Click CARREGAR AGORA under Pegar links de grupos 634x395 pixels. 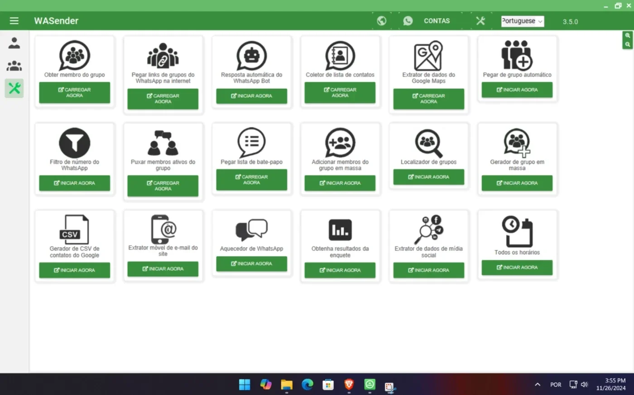click(163, 99)
